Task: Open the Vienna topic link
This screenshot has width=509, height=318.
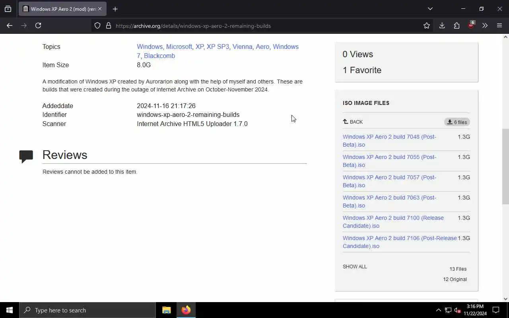Action: [243, 47]
